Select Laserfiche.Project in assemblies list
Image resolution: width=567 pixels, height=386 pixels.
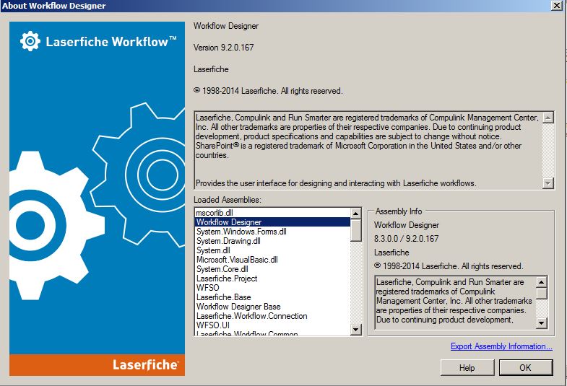(272, 278)
